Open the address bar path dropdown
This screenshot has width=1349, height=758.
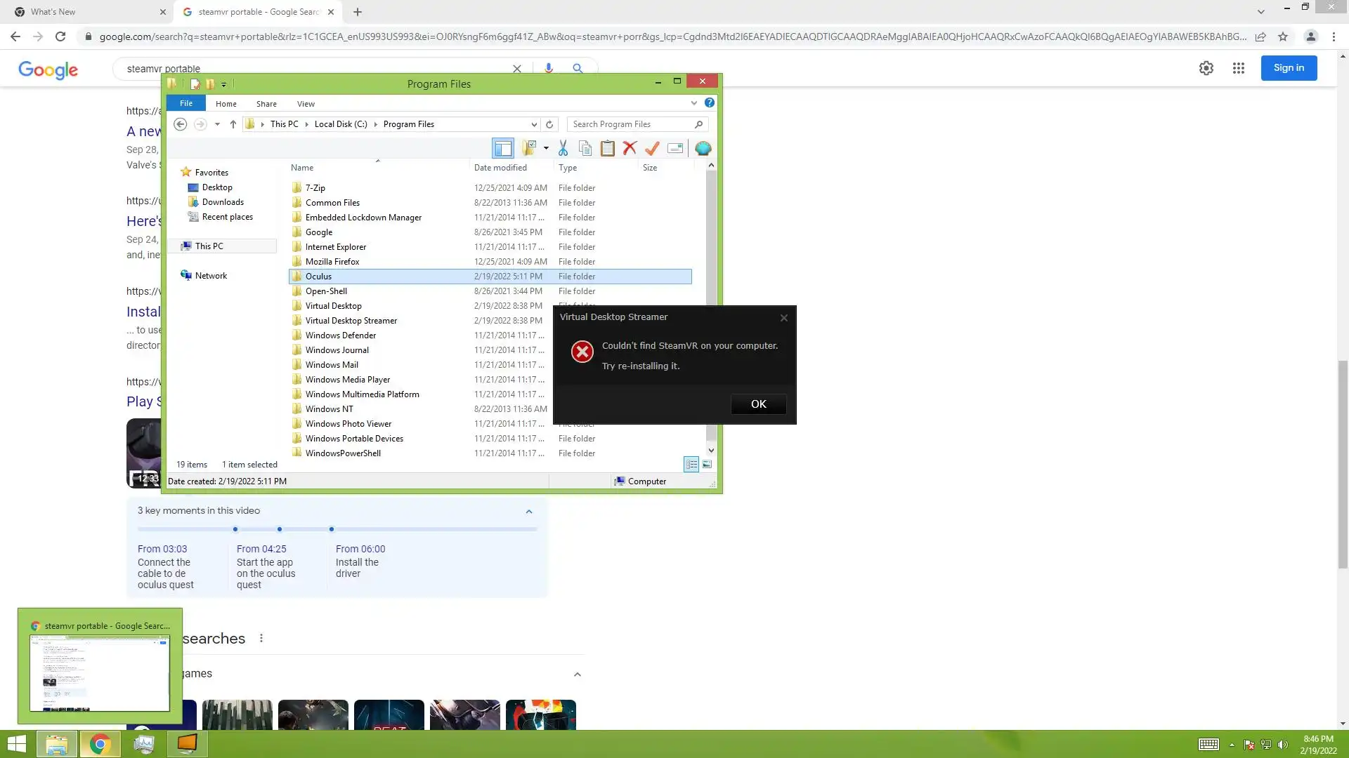click(x=534, y=124)
